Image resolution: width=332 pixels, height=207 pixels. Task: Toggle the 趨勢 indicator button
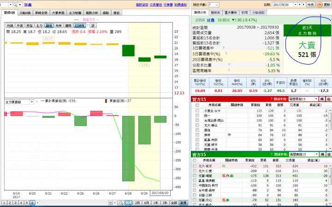point(68,26)
